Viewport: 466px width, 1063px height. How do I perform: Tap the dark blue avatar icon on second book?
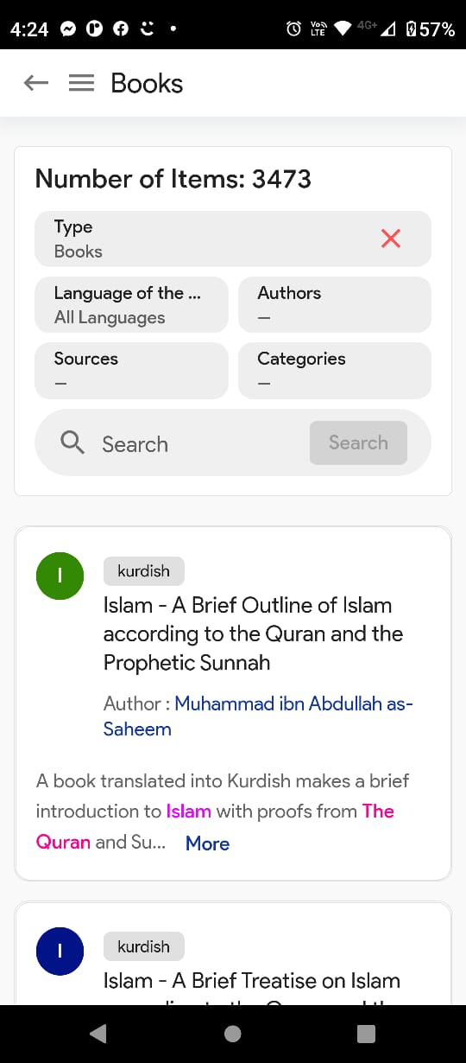(x=60, y=952)
